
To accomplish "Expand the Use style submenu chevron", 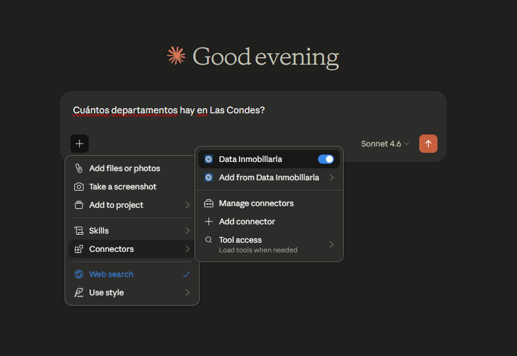I will pos(187,292).
